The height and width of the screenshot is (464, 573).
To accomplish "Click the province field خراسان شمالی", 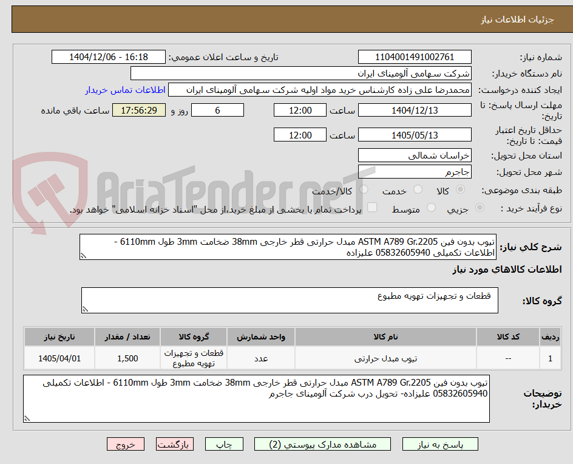I will [x=415, y=155].
